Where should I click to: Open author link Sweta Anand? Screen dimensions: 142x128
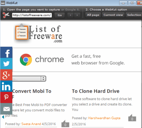[31, 124]
